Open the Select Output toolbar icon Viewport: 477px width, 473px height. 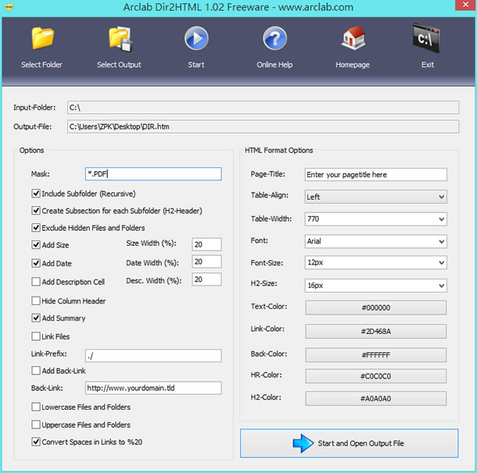pyautogui.click(x=119, y=39)
